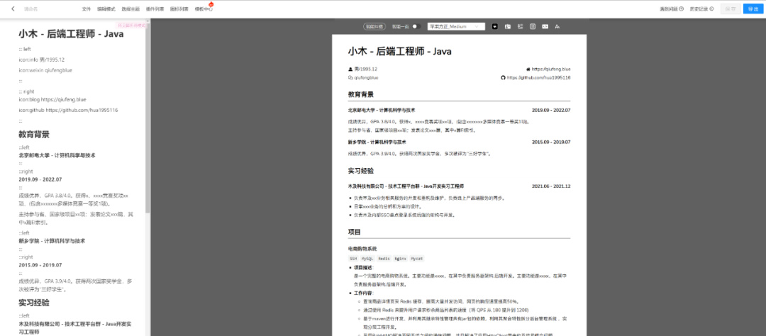Image resolution: width=766 pixels, height=336 pixels.
Task: Click the pink edit-mode tag above the editor
Action: [132, 25]
